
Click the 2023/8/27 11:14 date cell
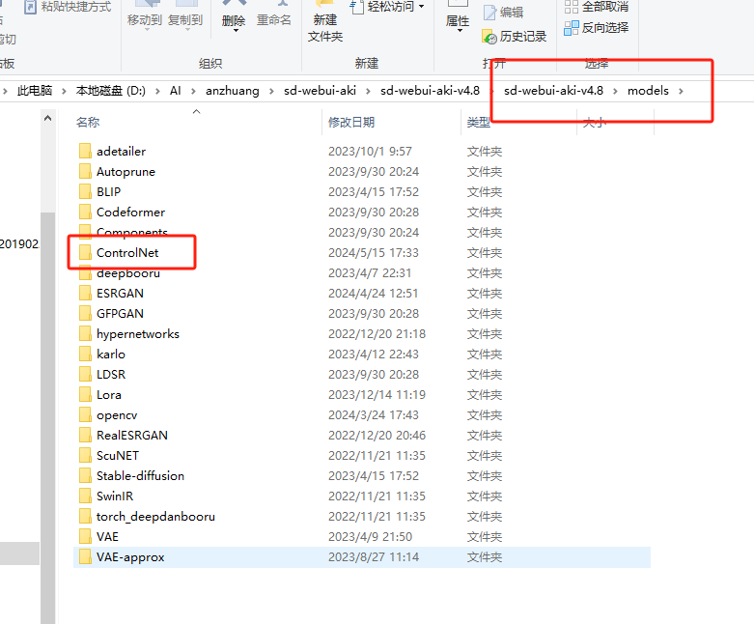(374, 556)
